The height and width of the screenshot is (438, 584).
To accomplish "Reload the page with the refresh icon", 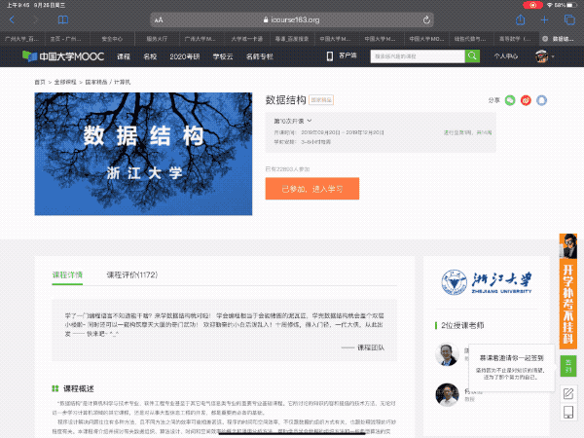I will [426, 19].
